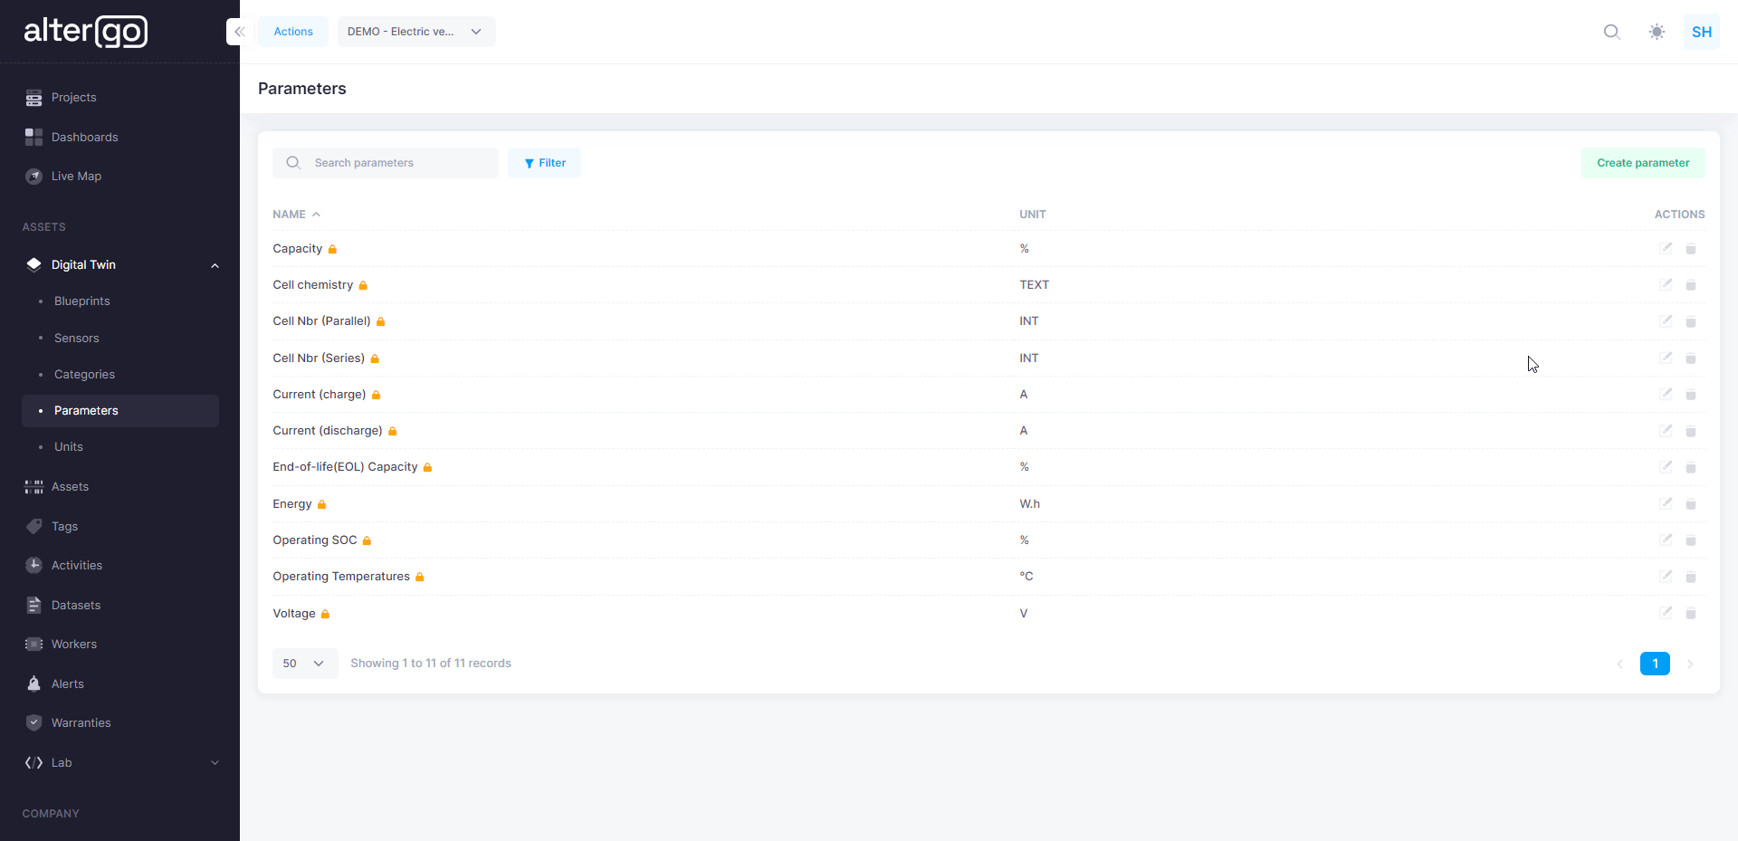The height and width of the screenshot is (841, 1738).
Task: Navigate to Units in sidebar
Action: pos(69,447)
